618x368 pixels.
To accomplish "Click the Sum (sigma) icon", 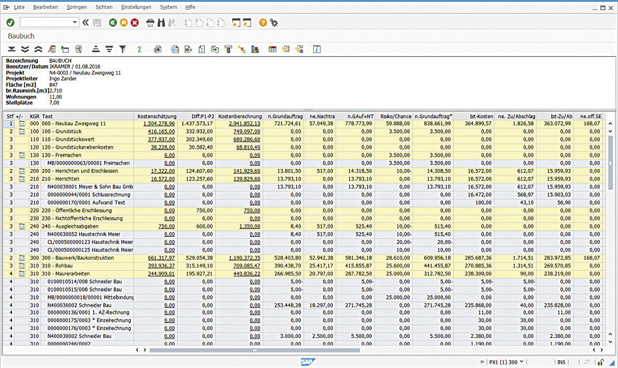I will tap(139, 49).
